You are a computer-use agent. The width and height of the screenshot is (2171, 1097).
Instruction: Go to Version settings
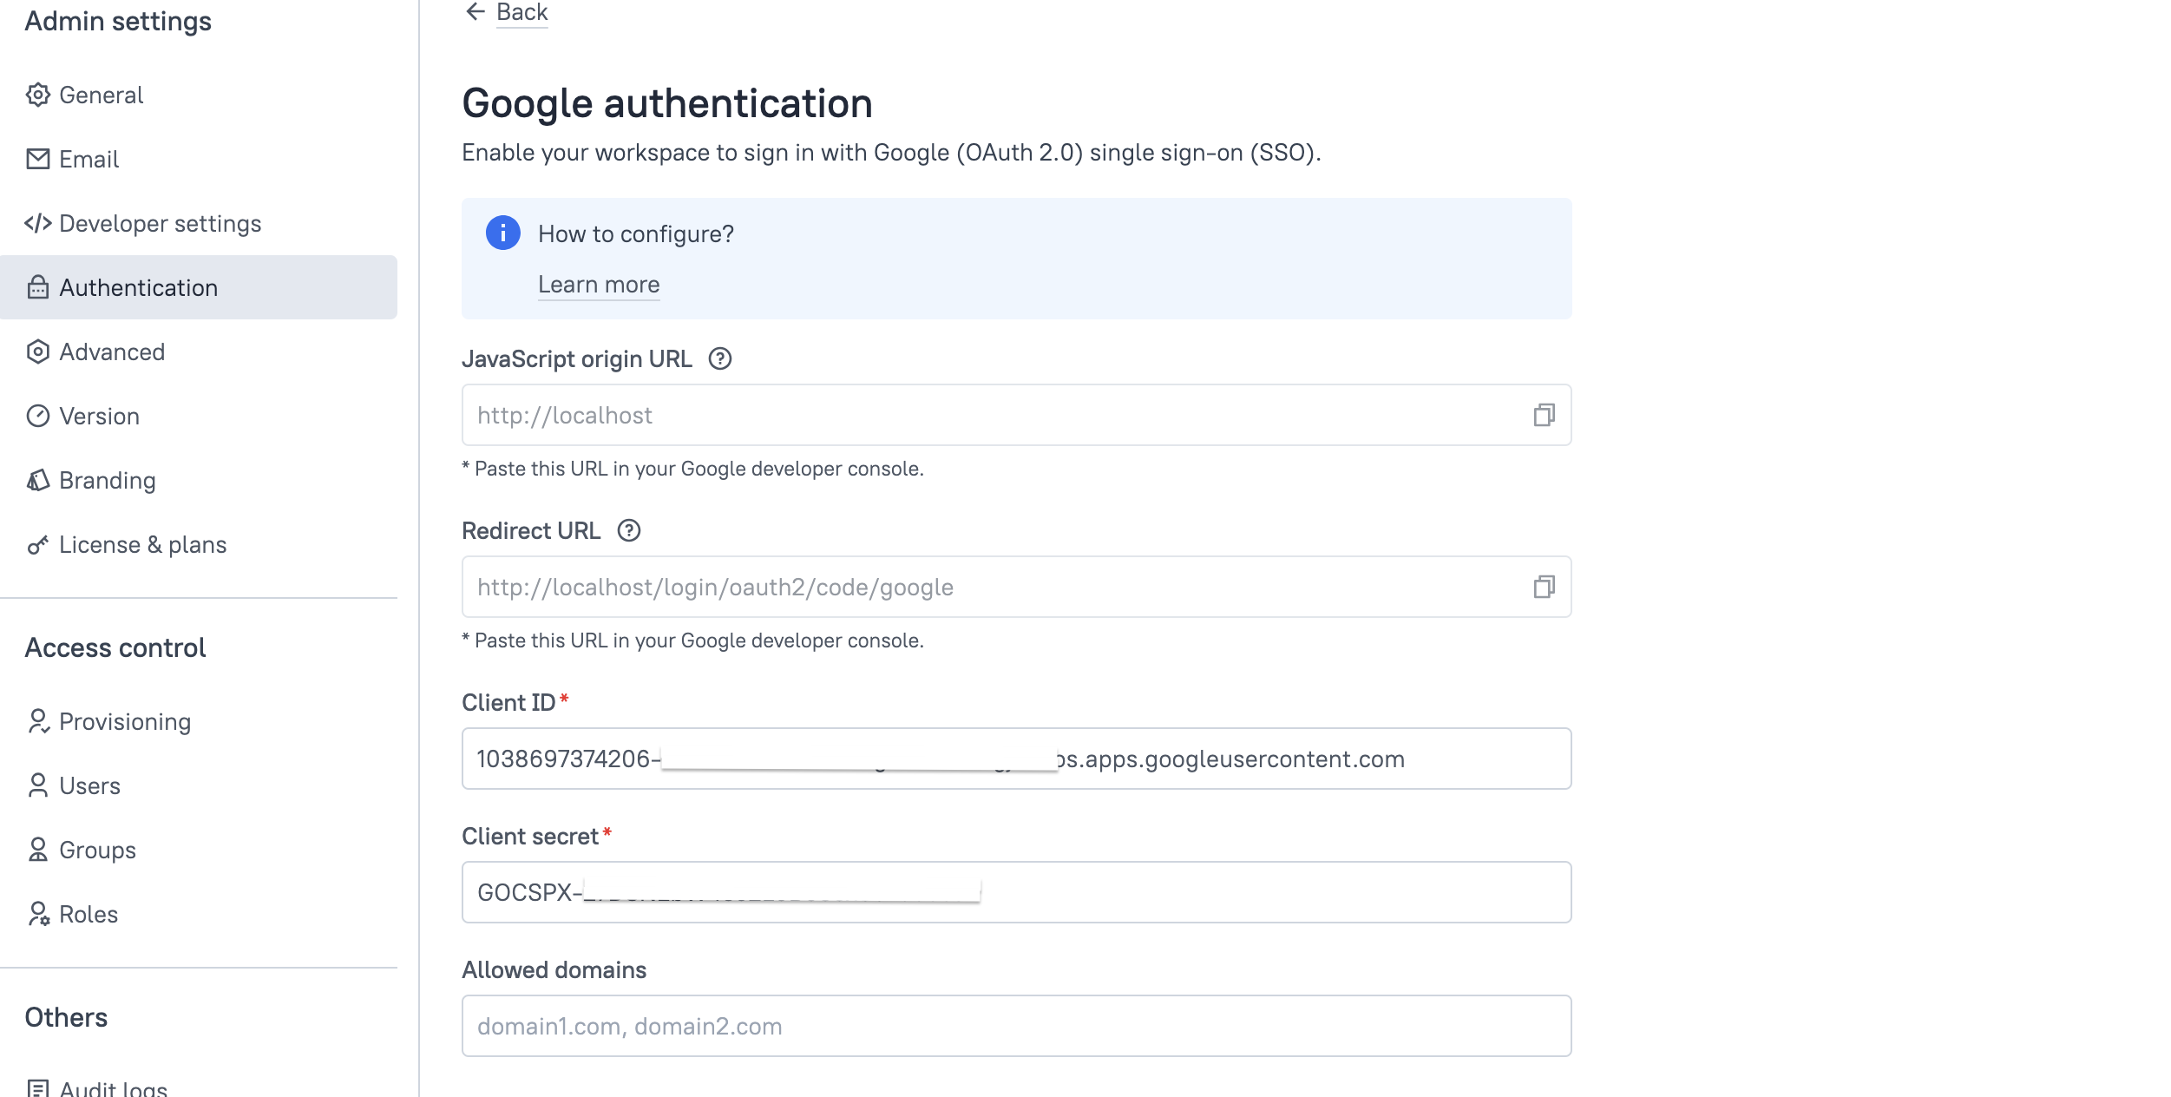tap(99, 416)
